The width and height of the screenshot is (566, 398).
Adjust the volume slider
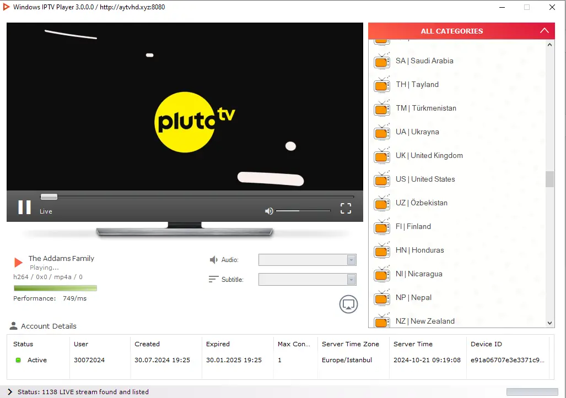pos(303,211)
